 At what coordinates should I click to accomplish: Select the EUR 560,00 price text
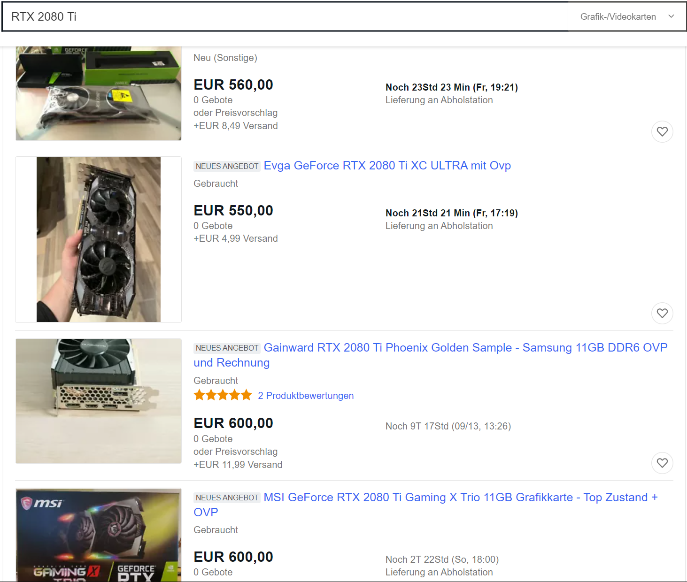click(233, 85)
